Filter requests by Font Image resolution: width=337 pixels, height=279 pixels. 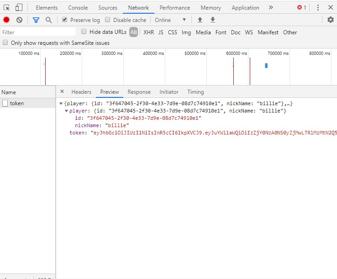pos(221,32)
